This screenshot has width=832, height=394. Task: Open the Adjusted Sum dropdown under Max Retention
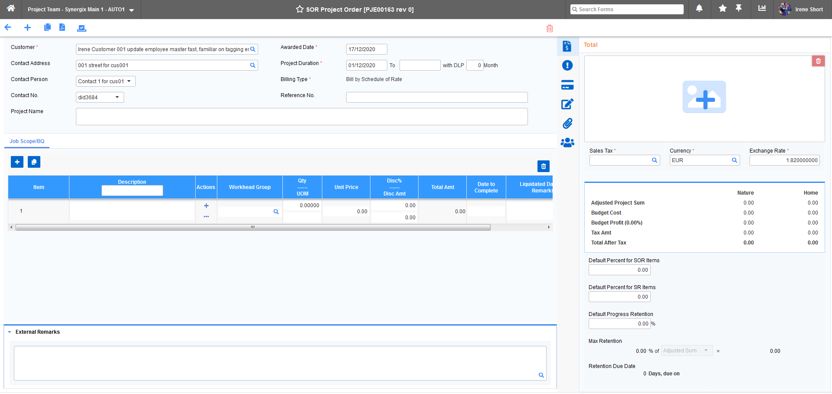pos(707,350)
